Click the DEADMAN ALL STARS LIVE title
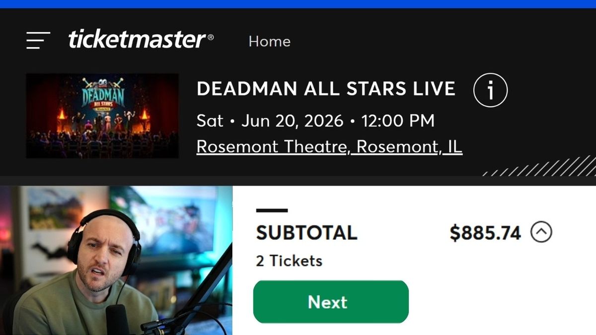 click(326, 89)
